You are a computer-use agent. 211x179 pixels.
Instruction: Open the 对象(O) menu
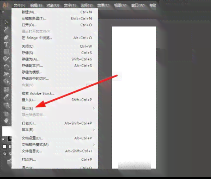(53, 5)
